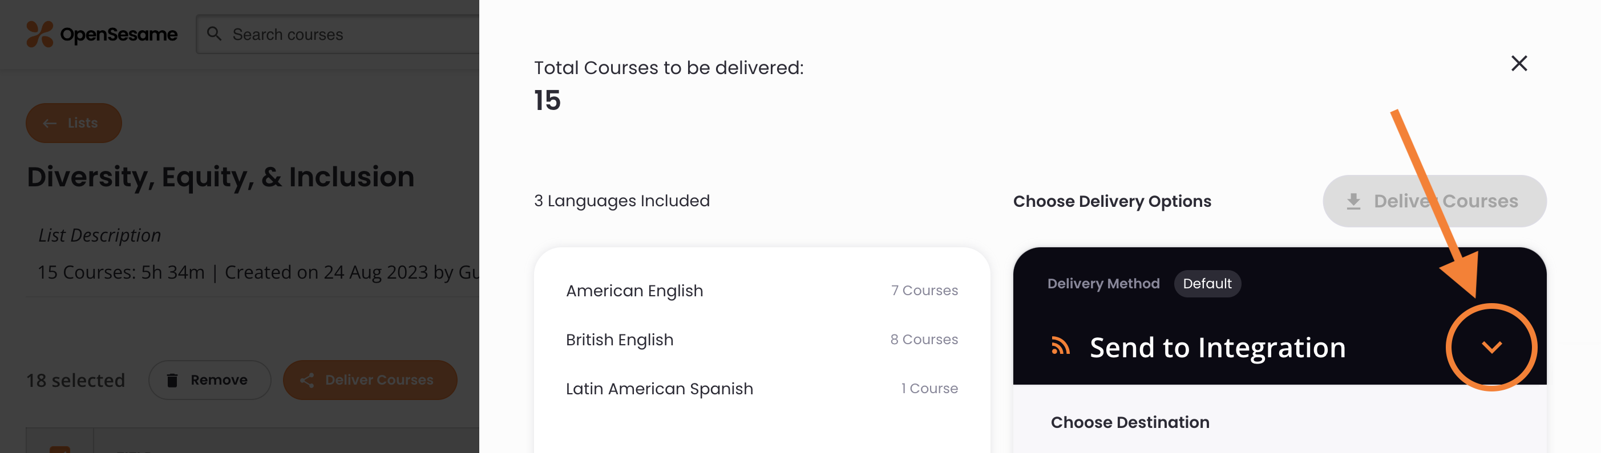The width and height of the screenshot is (1601, 453).
Task: Click the trash icon on Remove button
Action: pos(172,379)
